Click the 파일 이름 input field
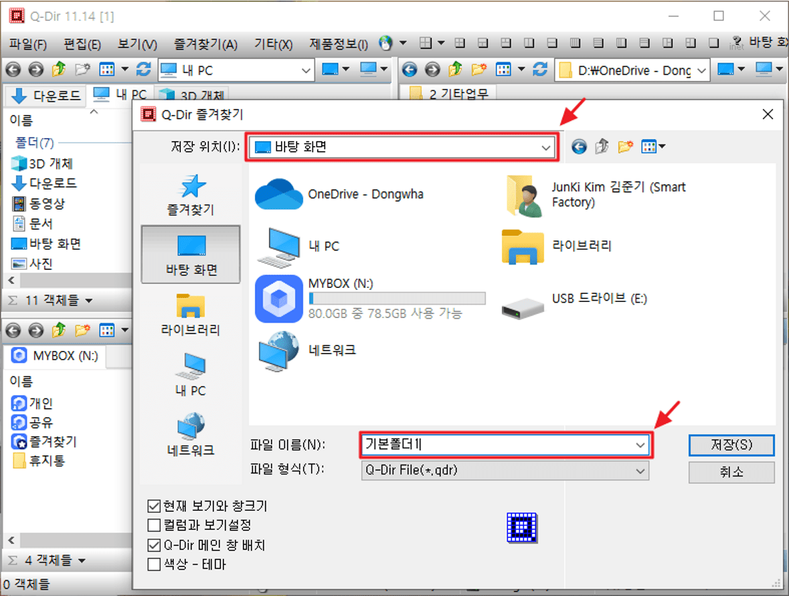This screenshot has width=789, height=596. coord(498,445)
